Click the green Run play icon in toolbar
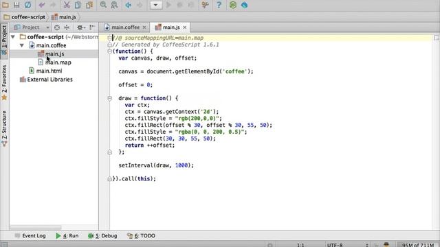 pyautogui.click(x=168, y=5)
